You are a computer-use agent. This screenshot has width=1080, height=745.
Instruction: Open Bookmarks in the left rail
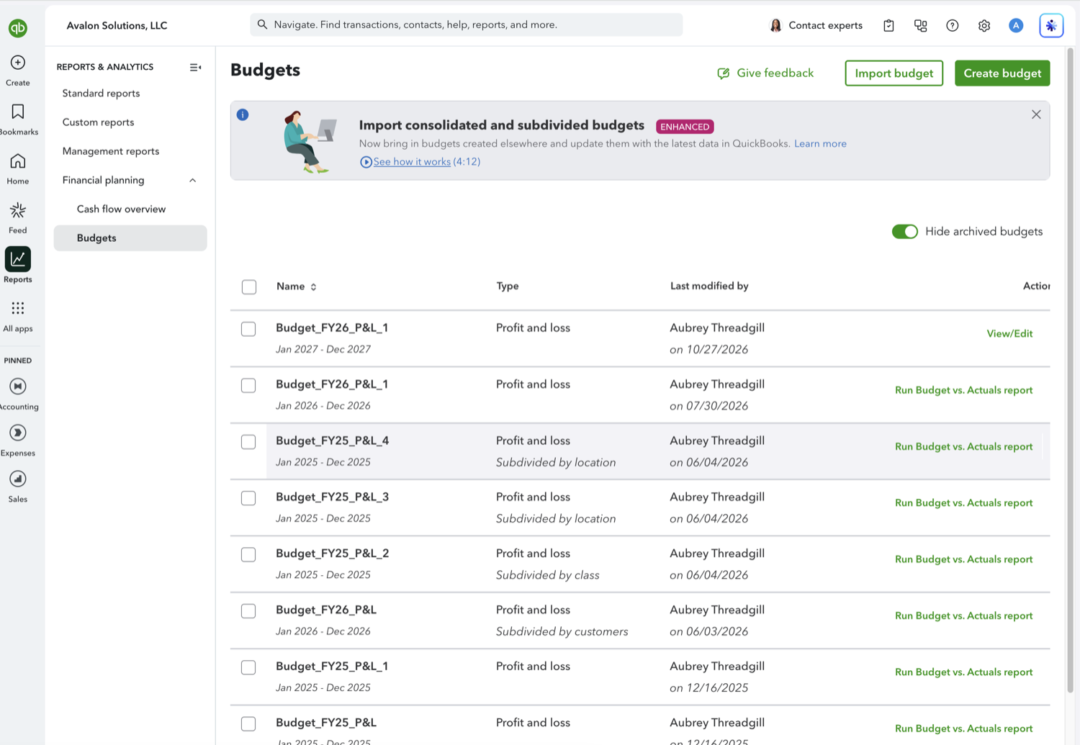coord(18,112)
